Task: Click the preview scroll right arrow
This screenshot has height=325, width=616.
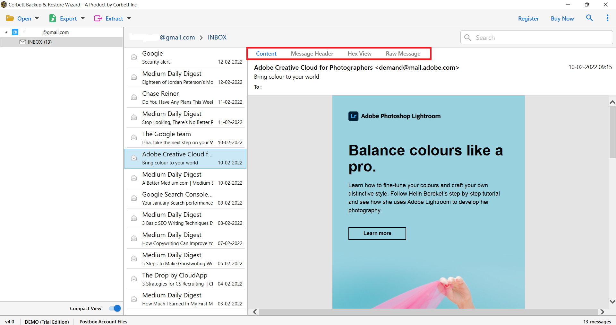Action: click(x=602, y=312)
